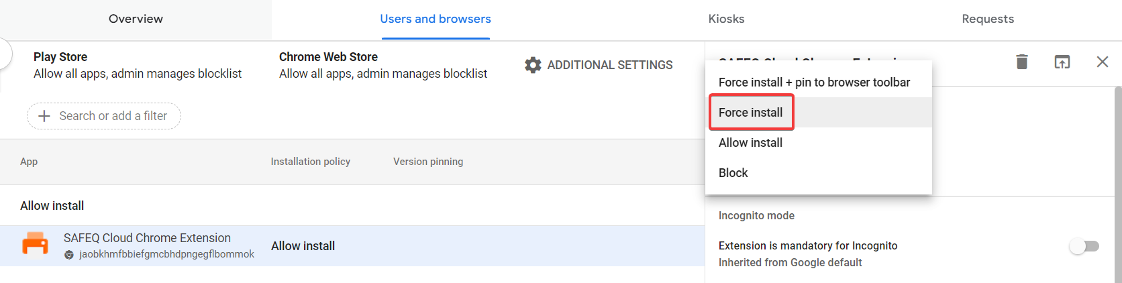
Task: Toggle Extension is mandatory for Incognito
Action: 1084,246
